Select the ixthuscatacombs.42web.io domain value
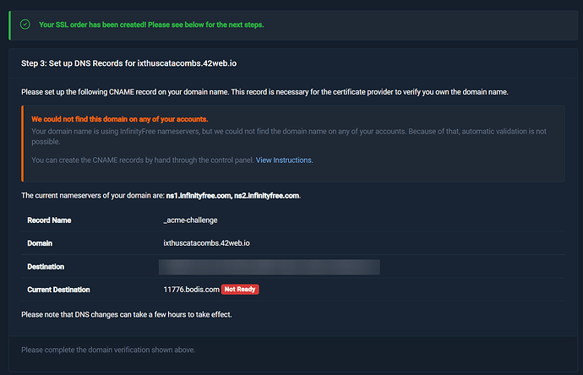The height and width of the screenshot is (375, 583). click(206, 243)
